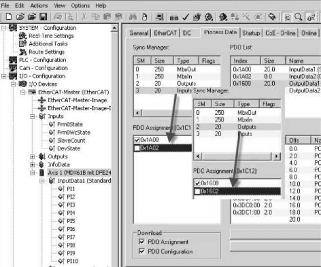Collapse the SYSTEM - Configuration node
This screenshot has height=267, width=321.
pos(4,28)
